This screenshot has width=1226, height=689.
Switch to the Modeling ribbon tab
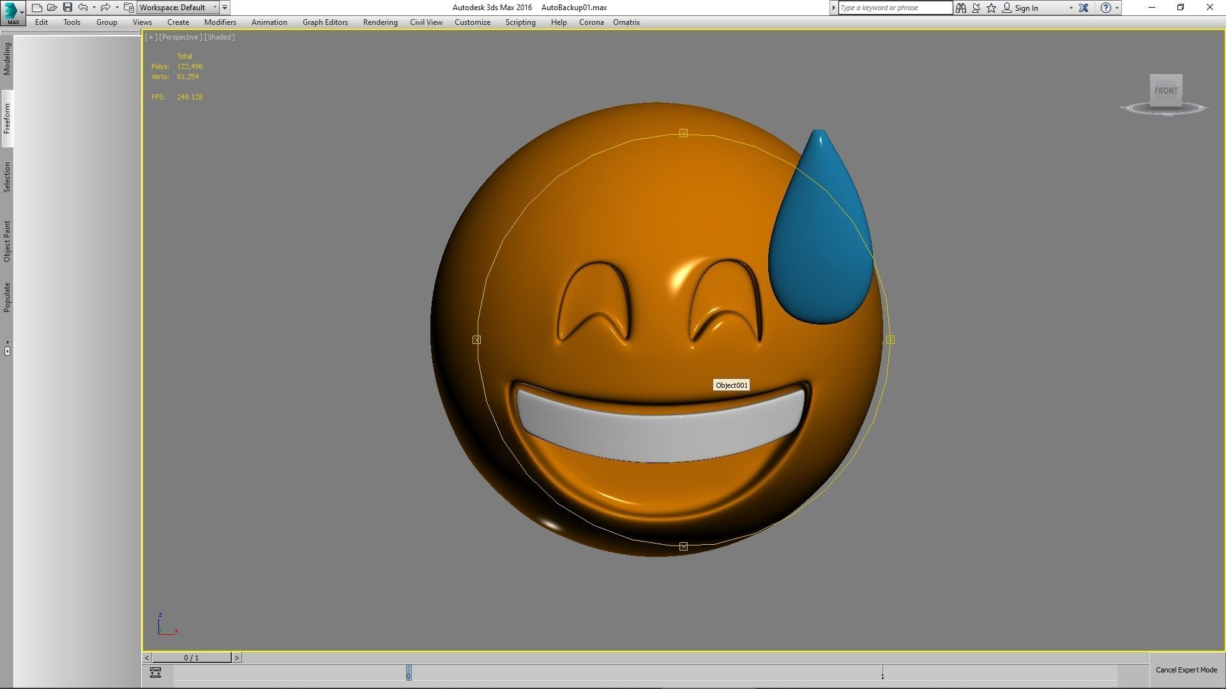[x=7, y=59]
